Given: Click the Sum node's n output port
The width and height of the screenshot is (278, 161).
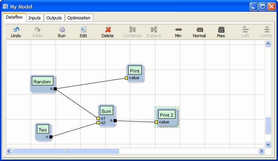Looking at the screenshot, I should pyautogui.click(x=115, y=121).
